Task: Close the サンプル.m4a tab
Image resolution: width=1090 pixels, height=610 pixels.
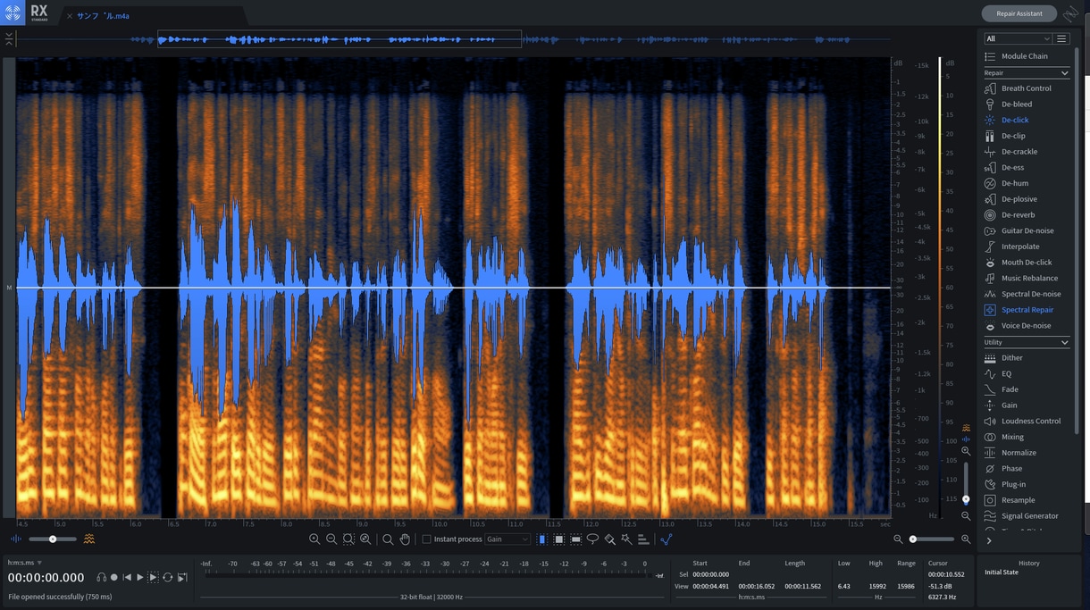Action: (70, 16)
